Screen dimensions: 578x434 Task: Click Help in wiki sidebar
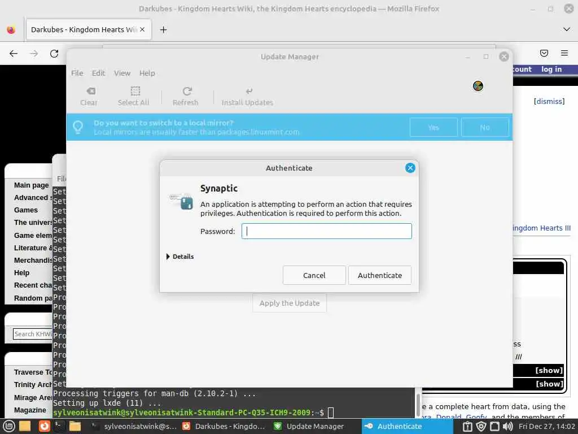point(22,273)
